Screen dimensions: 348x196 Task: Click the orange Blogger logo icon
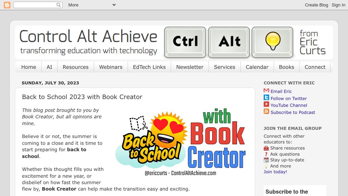[7, 5]
